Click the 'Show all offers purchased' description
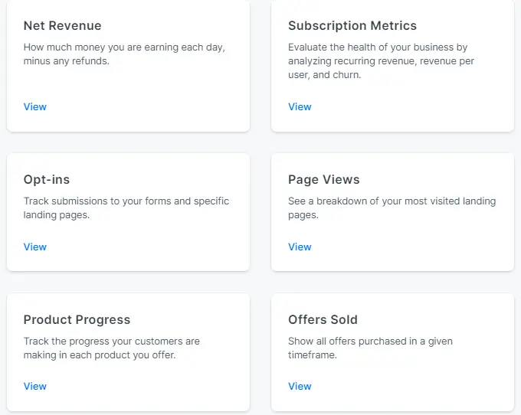Image resolution: width=521 pixels, height=415 pixels. click(370, 348)
